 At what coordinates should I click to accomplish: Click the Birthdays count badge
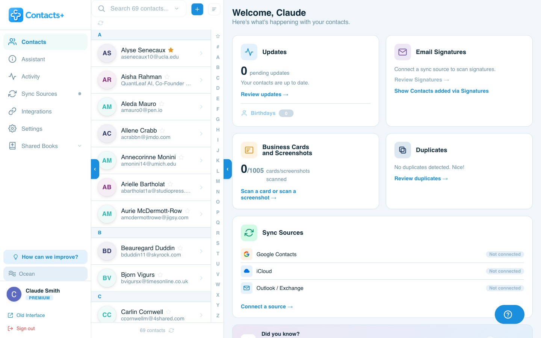(x=286, y=113)
